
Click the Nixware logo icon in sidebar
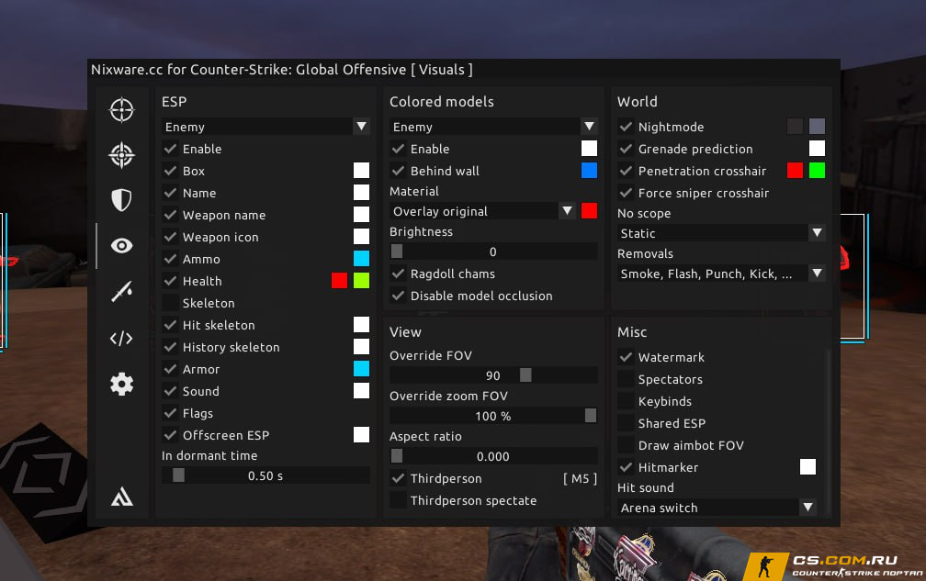121,497
